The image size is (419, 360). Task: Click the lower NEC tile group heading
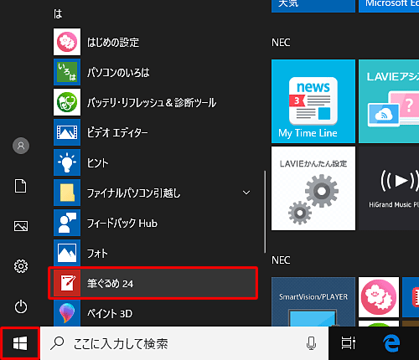click(281, 260)
